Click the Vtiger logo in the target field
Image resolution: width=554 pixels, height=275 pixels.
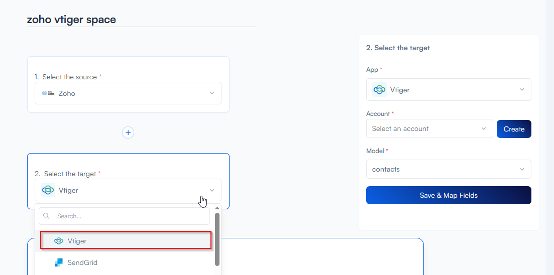coord(48,190)
